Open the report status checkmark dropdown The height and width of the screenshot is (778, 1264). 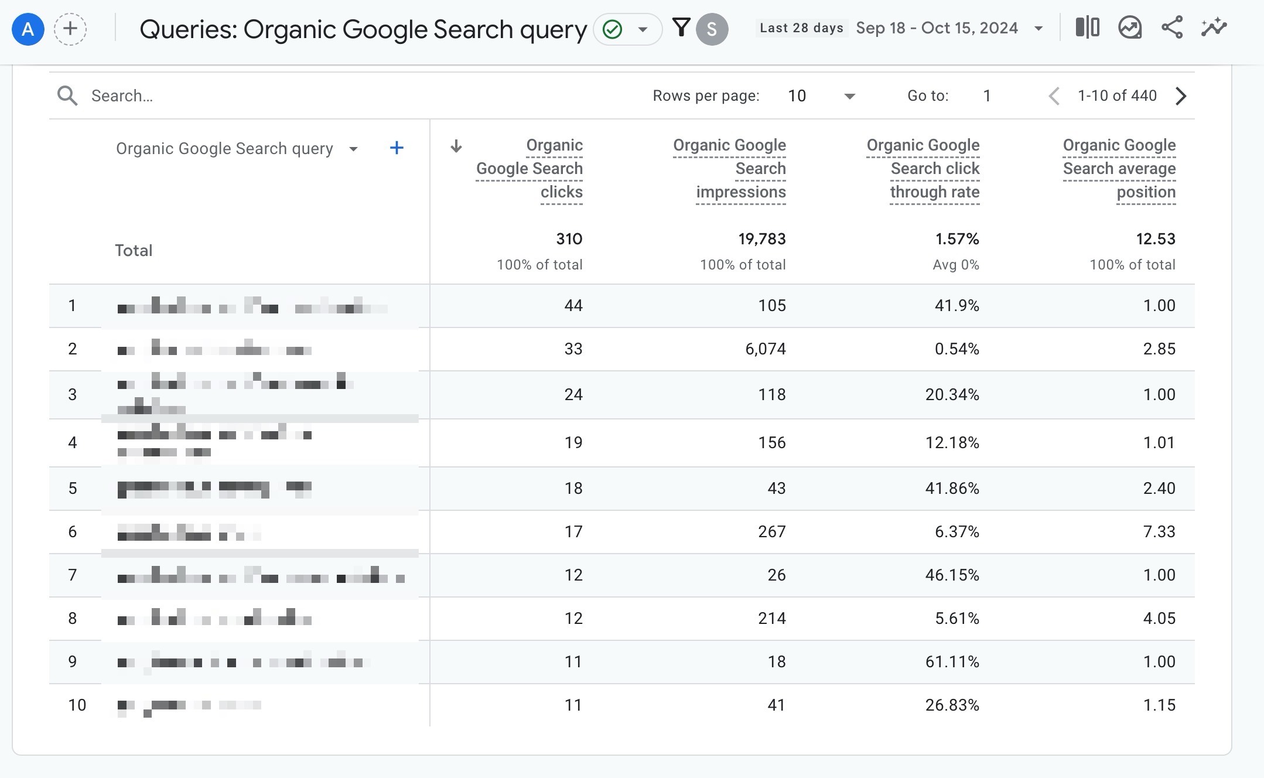click(627, 29)
